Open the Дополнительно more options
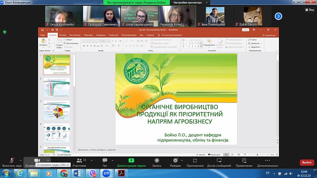This screenshot has height=178, width=317. (267, 162)
